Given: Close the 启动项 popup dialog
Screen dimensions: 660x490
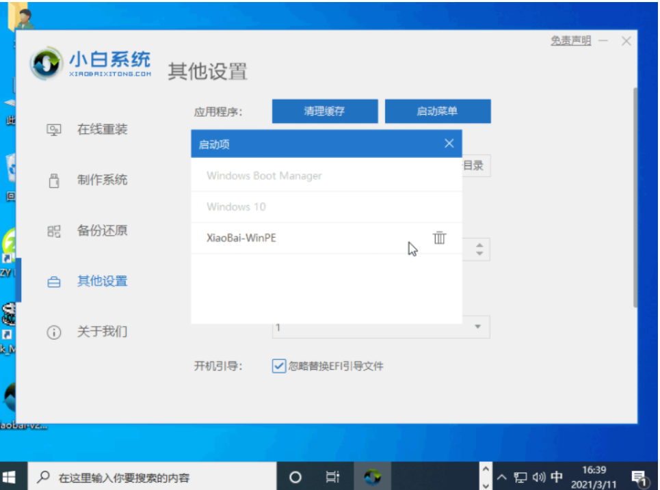Looking at the screenshot, I should point(449,144).
